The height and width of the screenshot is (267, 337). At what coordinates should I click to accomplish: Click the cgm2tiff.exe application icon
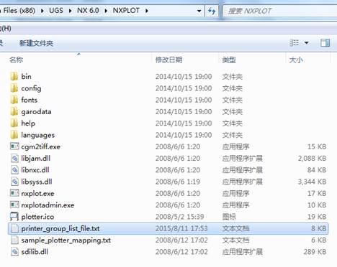coord(14,146)
